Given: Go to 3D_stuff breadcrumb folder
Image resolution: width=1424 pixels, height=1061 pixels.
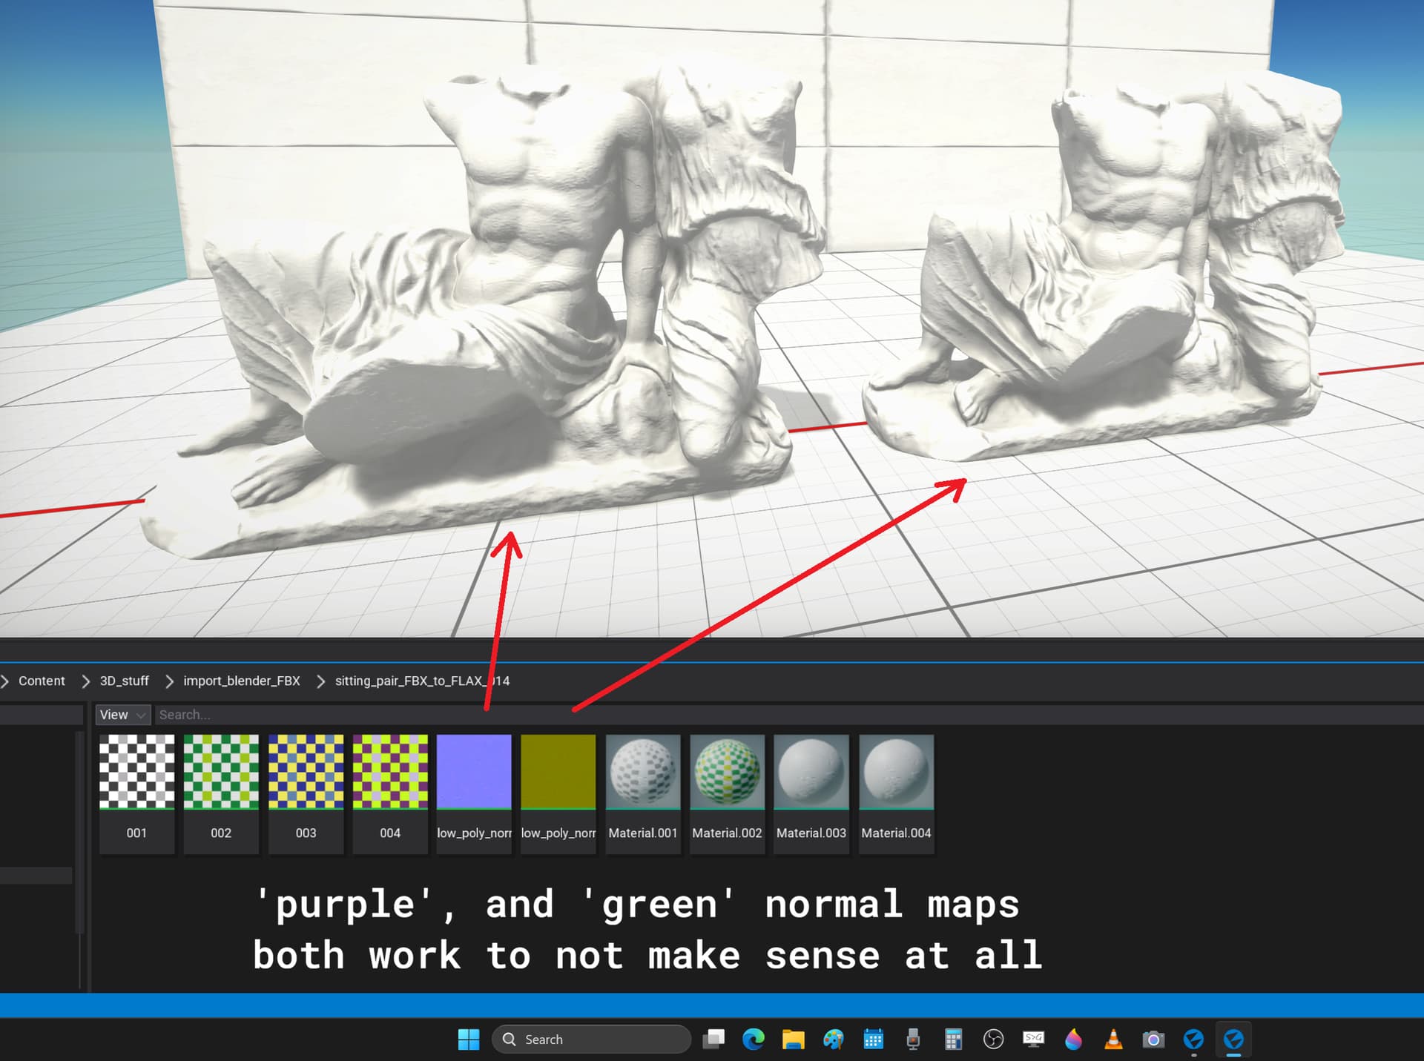Looking at the screenshot, I should click(x=124, y=681).
